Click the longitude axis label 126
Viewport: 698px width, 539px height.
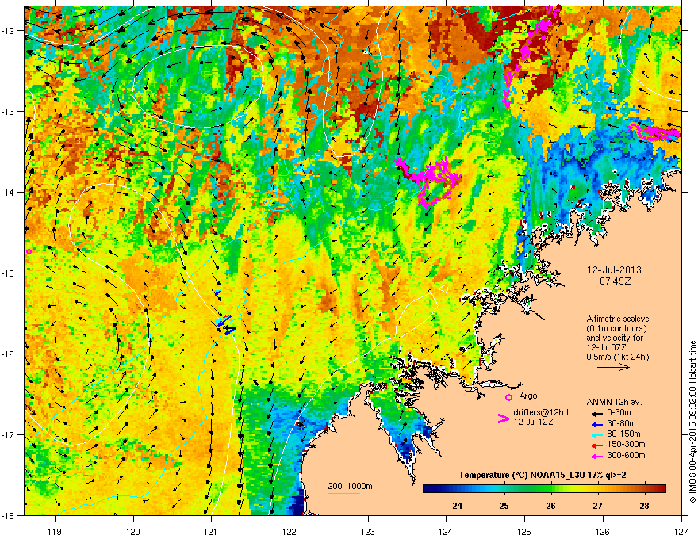pos(603,531)
